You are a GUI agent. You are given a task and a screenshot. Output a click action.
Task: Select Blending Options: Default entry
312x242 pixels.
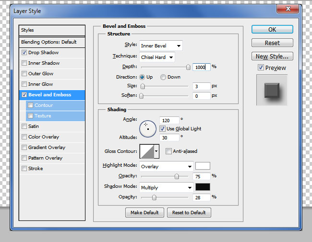[49, 42]
